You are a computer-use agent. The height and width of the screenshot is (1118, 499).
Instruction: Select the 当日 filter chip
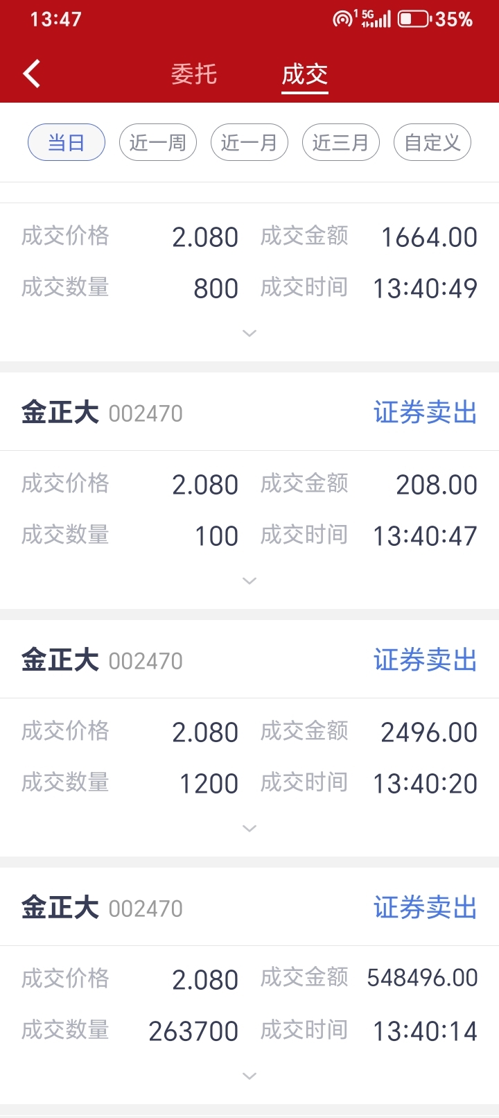pos(67,142)
